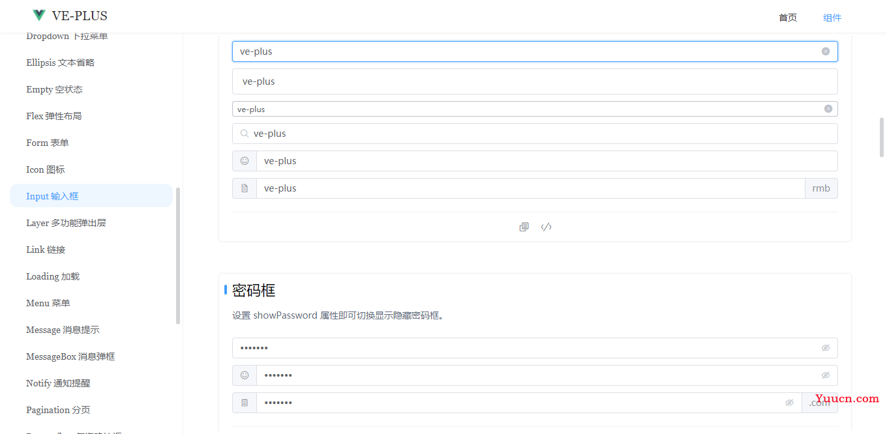This screenshot has width=887, height=434.
Task: Open MessageBox 消息弹框 in the sidebar
Action: point(91,356)
